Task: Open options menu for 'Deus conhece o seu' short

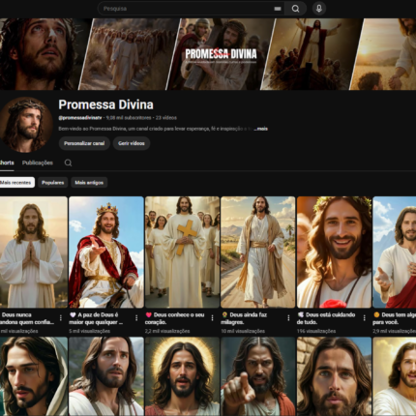Action: click(x=212, y=318)
